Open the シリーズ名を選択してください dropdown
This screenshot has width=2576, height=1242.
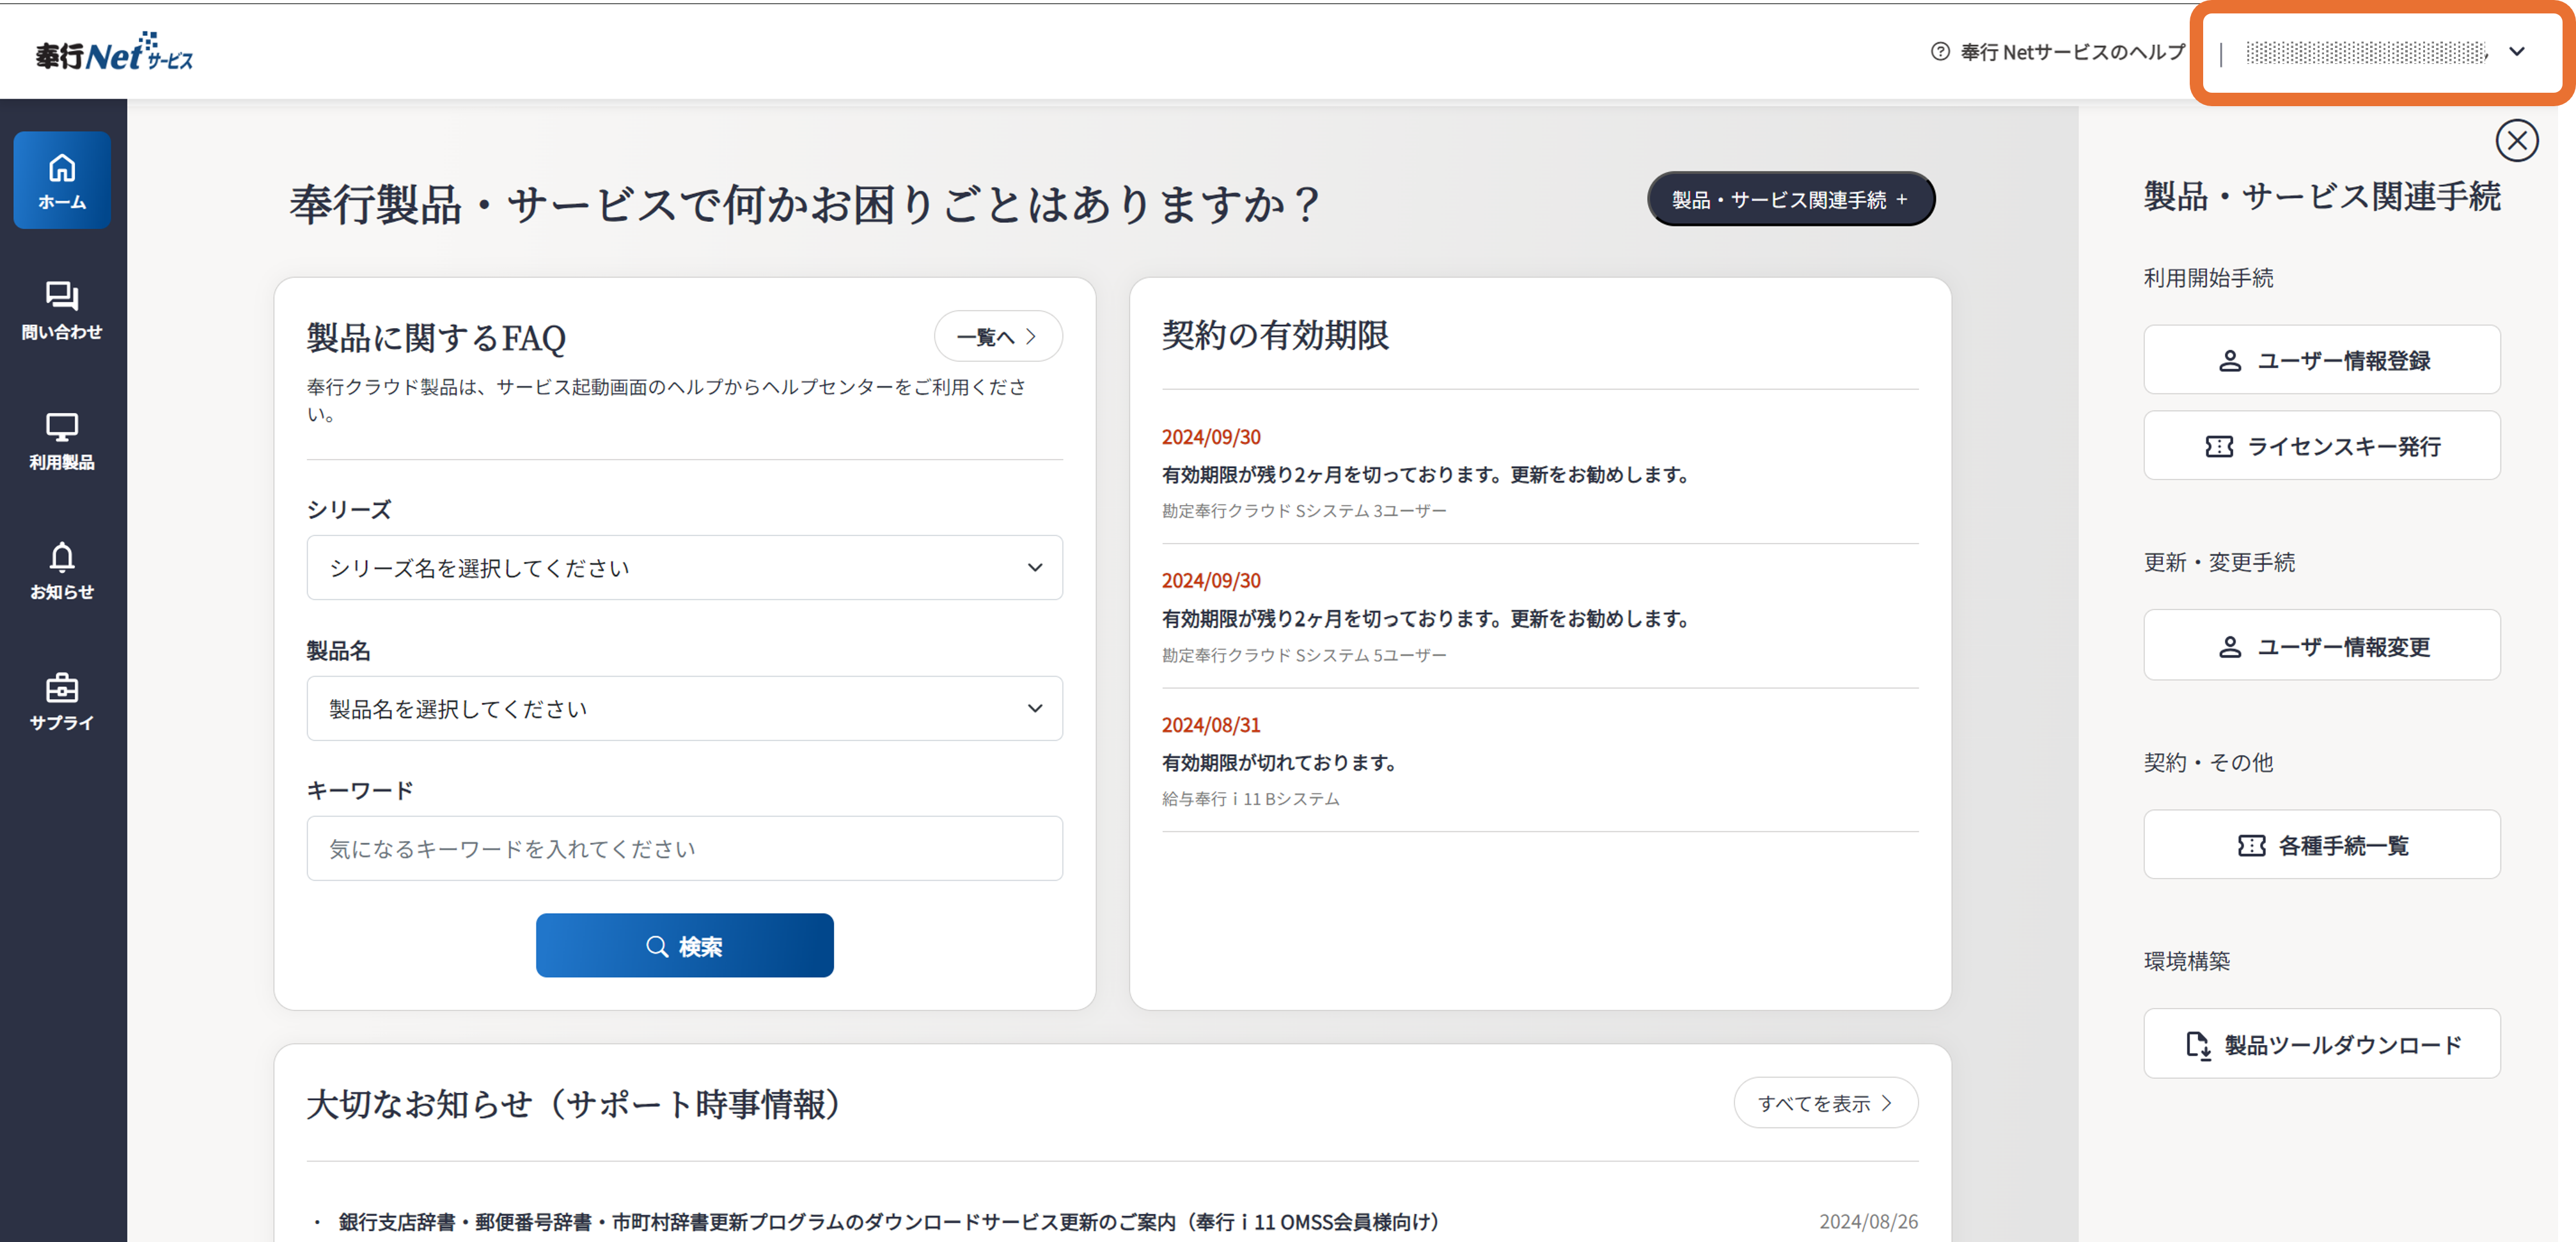click(684, 568)
